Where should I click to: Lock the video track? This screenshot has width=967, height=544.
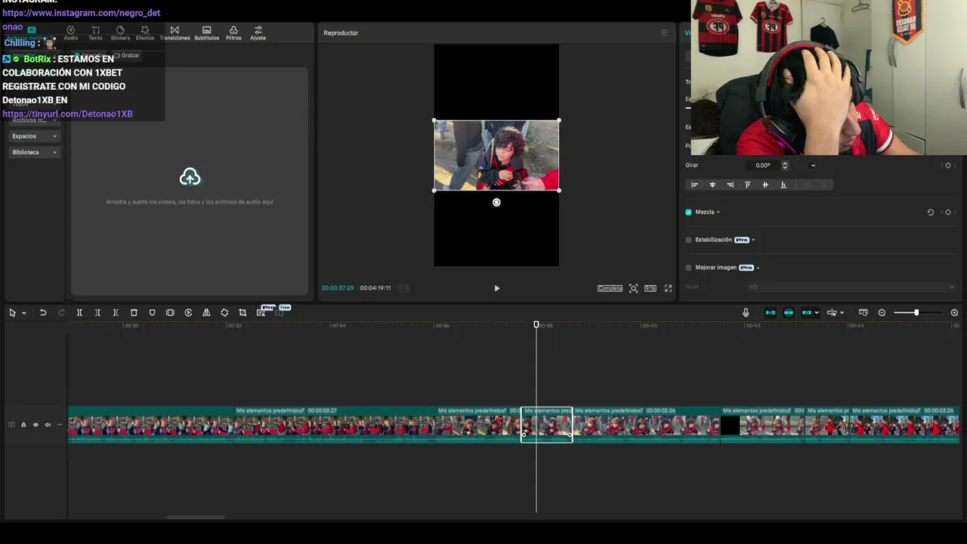(23, 425)
